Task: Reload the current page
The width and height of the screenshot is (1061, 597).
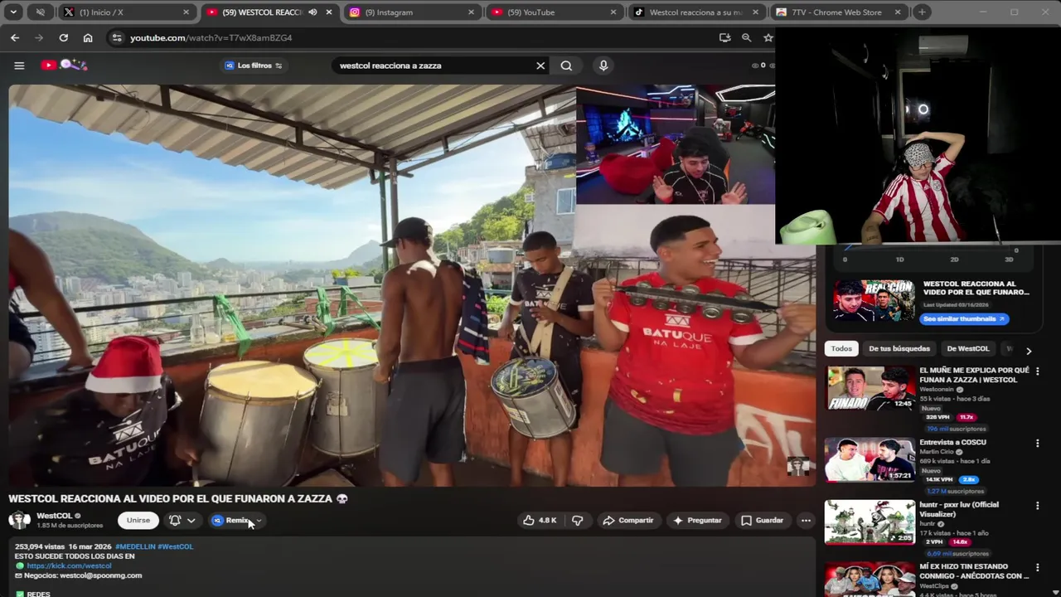Action: pos(63,37)
